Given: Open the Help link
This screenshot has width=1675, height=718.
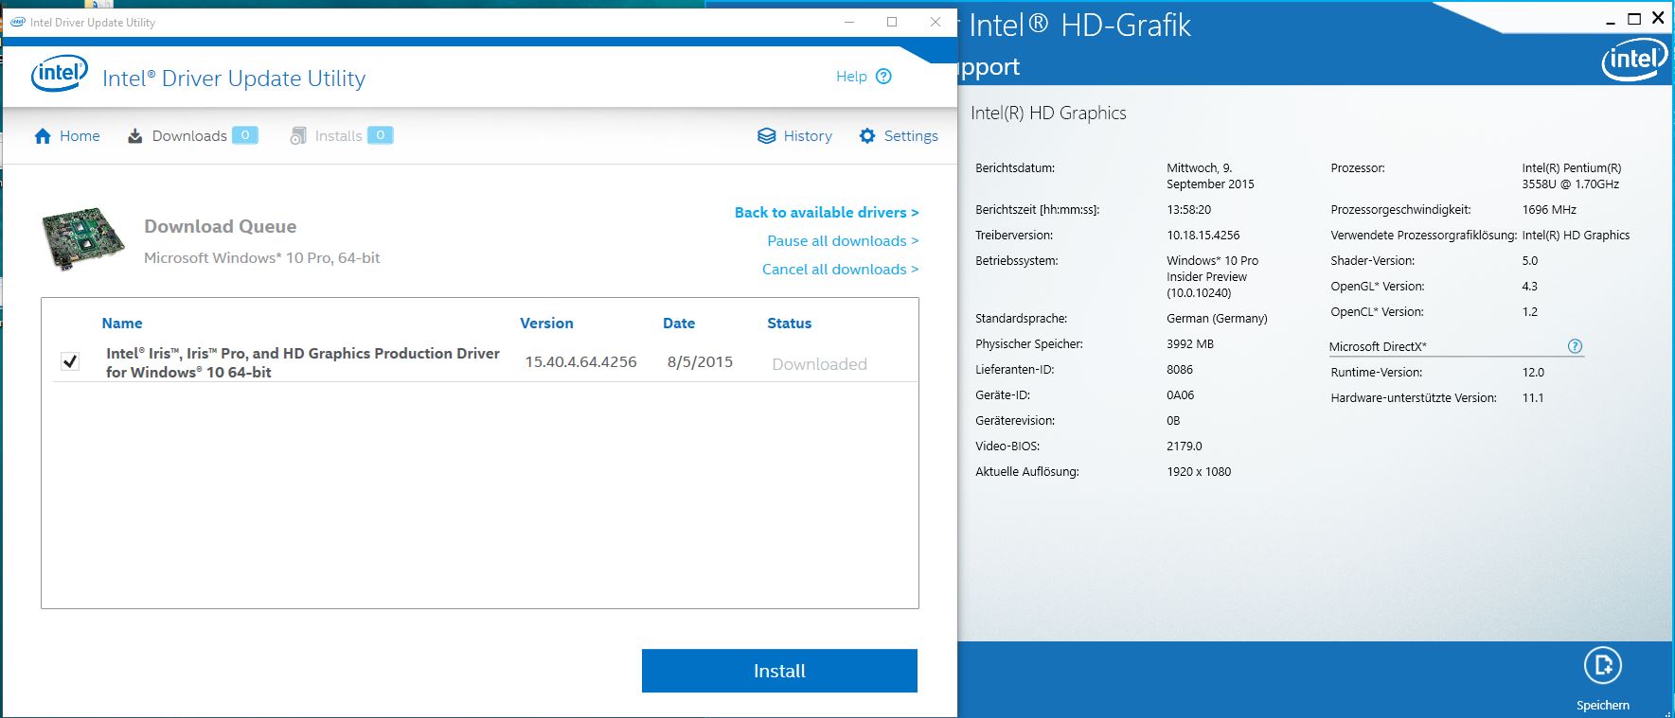Looking at the screenshot, I should [851, 77].
